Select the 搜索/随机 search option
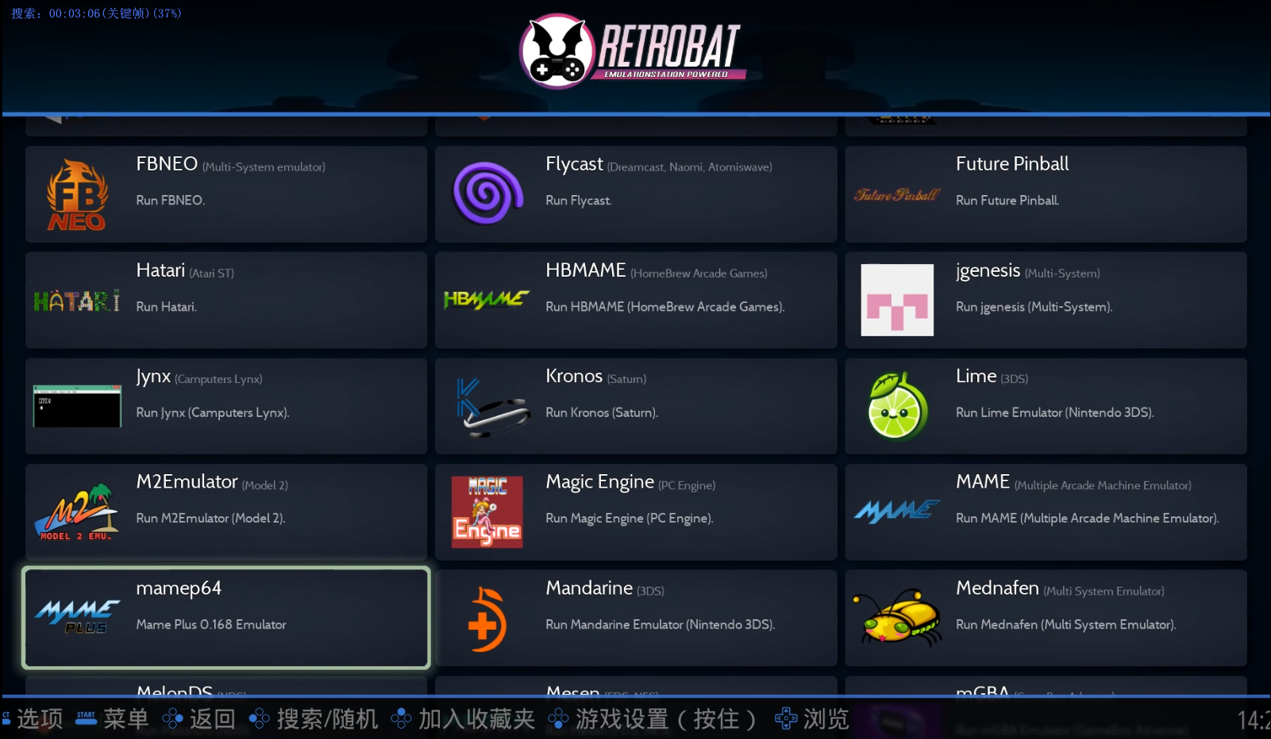The width and height of the screenshot is (1271, 739). [x=314, y=719]
